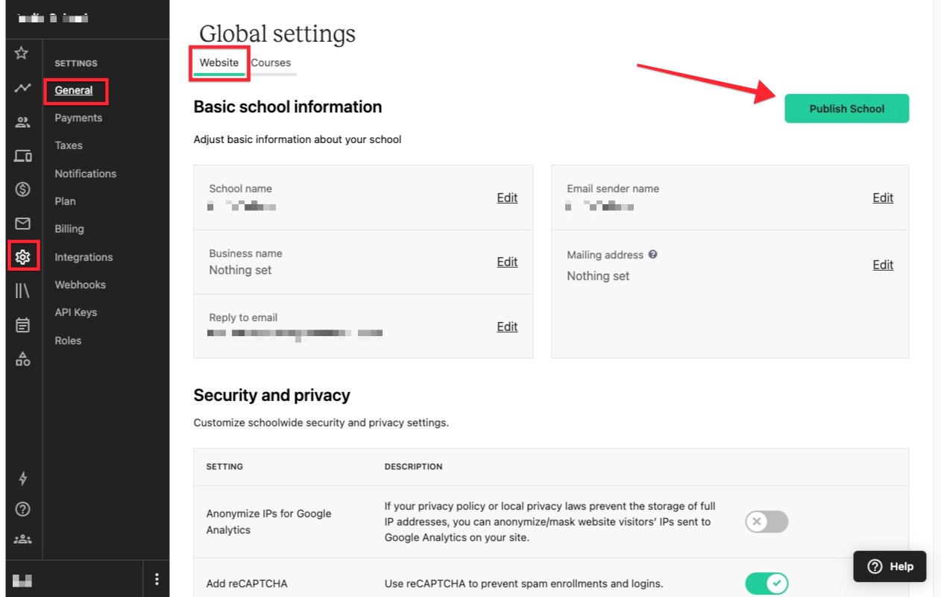Open the three-dot menu at sidebar bottom
Viewport: 941px width, 597px height.
point(157,579)
